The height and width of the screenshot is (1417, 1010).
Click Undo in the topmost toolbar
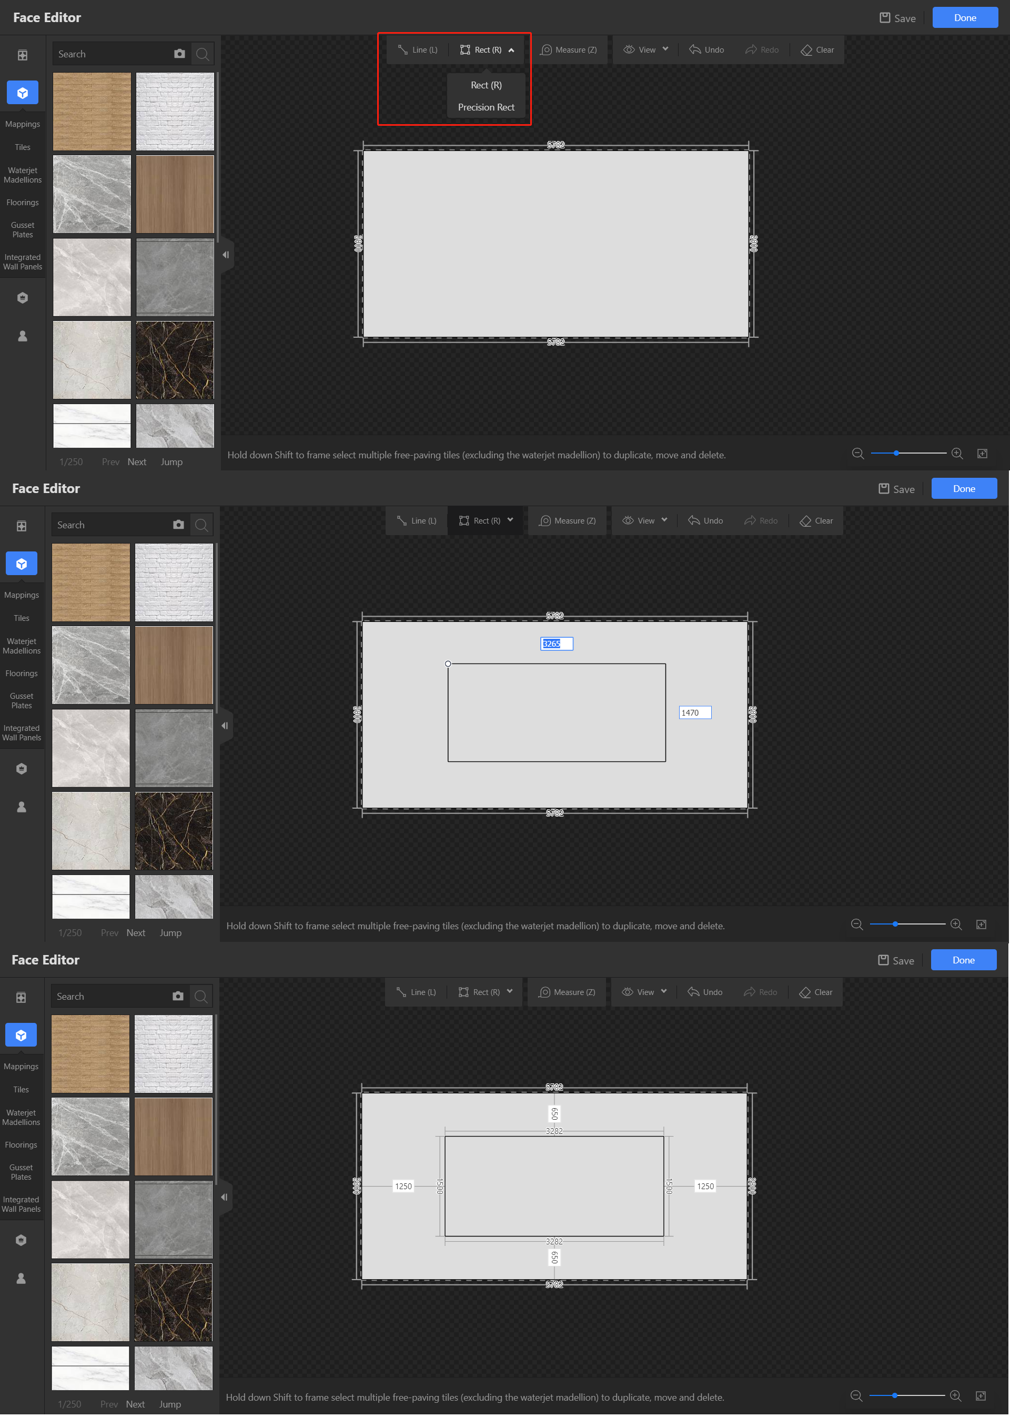(x=706, y=50)
